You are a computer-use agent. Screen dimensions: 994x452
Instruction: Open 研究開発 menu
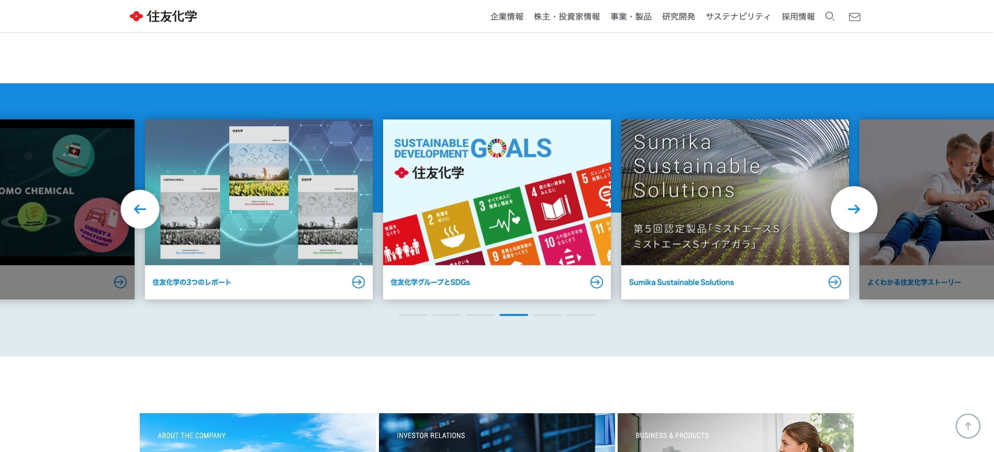coord(679,17)
